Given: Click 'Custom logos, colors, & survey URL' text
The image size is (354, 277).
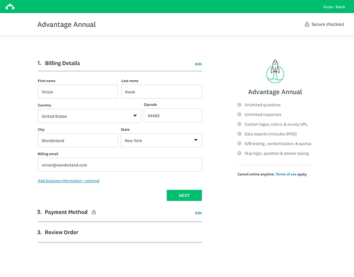Looking at the screenshot, I should [x=276, y=124].
